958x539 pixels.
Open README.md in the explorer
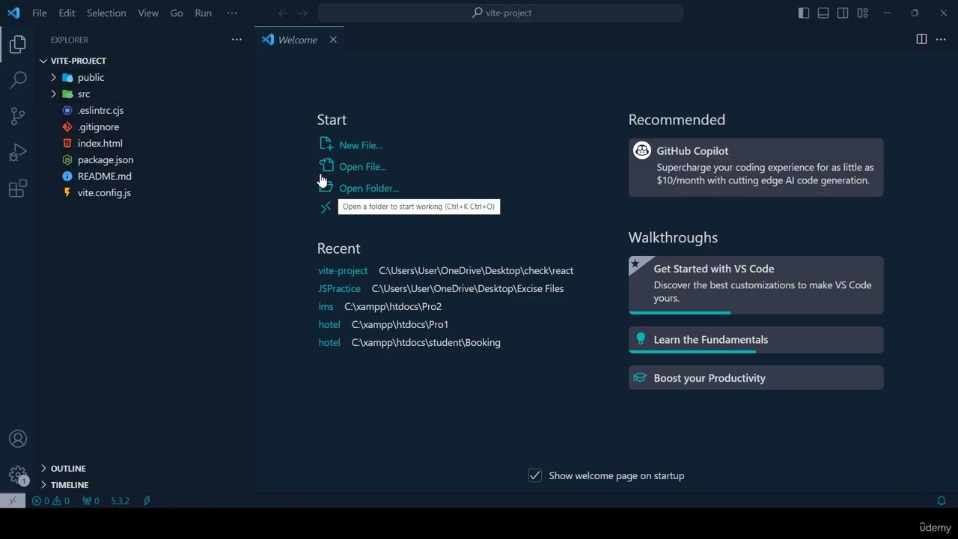(x=104, y=176)
